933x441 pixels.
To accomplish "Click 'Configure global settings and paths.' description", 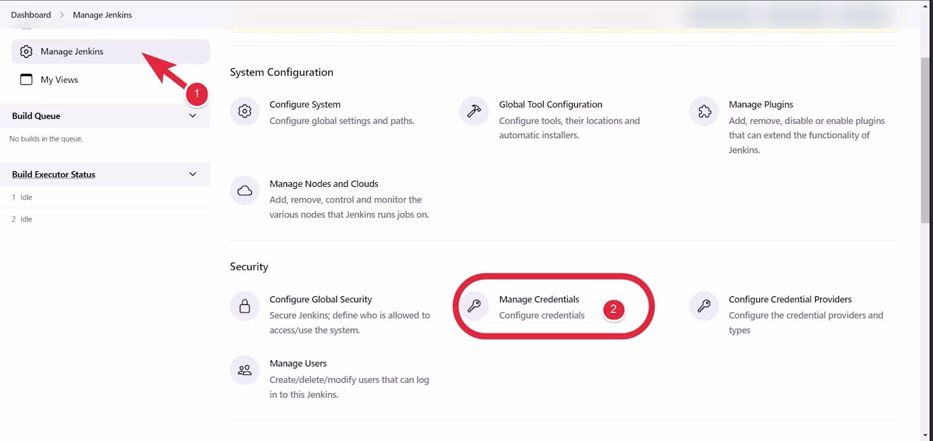I will click(x=341, y=121).
